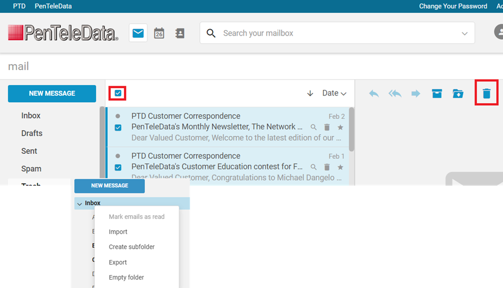Image resolution: width=503 pixels, height=288 pixels.
Task: Delete the Monthly Newsletter email via trash icon
Action: [x=327, y=127]
